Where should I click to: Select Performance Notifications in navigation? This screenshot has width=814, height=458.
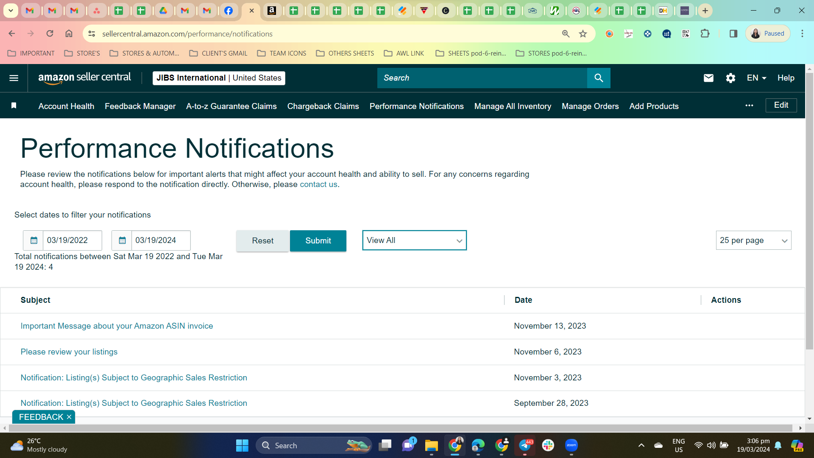(x=417, y=106)
